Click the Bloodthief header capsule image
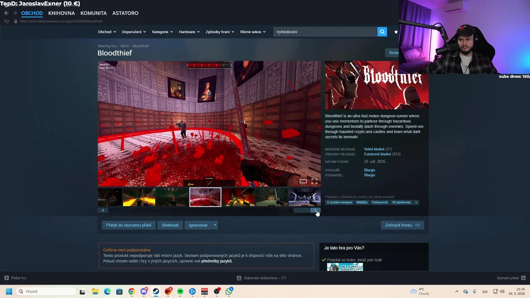 coord(376,85)
